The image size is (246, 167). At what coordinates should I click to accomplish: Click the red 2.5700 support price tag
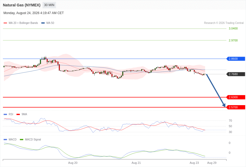click(236, 107)
